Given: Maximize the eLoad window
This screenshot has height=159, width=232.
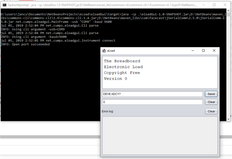Looking at the screenshot, I should (x=203, y=51).
